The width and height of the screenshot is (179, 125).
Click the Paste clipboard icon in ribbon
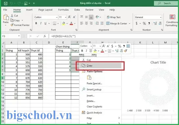pos(6,17)
